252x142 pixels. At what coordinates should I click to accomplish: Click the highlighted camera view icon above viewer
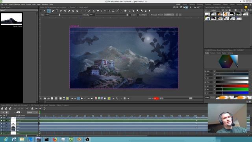click(187, 7)
